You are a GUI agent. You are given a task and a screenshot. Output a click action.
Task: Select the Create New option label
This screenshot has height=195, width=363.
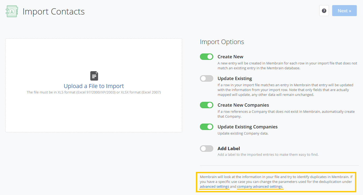[x=230, y=57]
